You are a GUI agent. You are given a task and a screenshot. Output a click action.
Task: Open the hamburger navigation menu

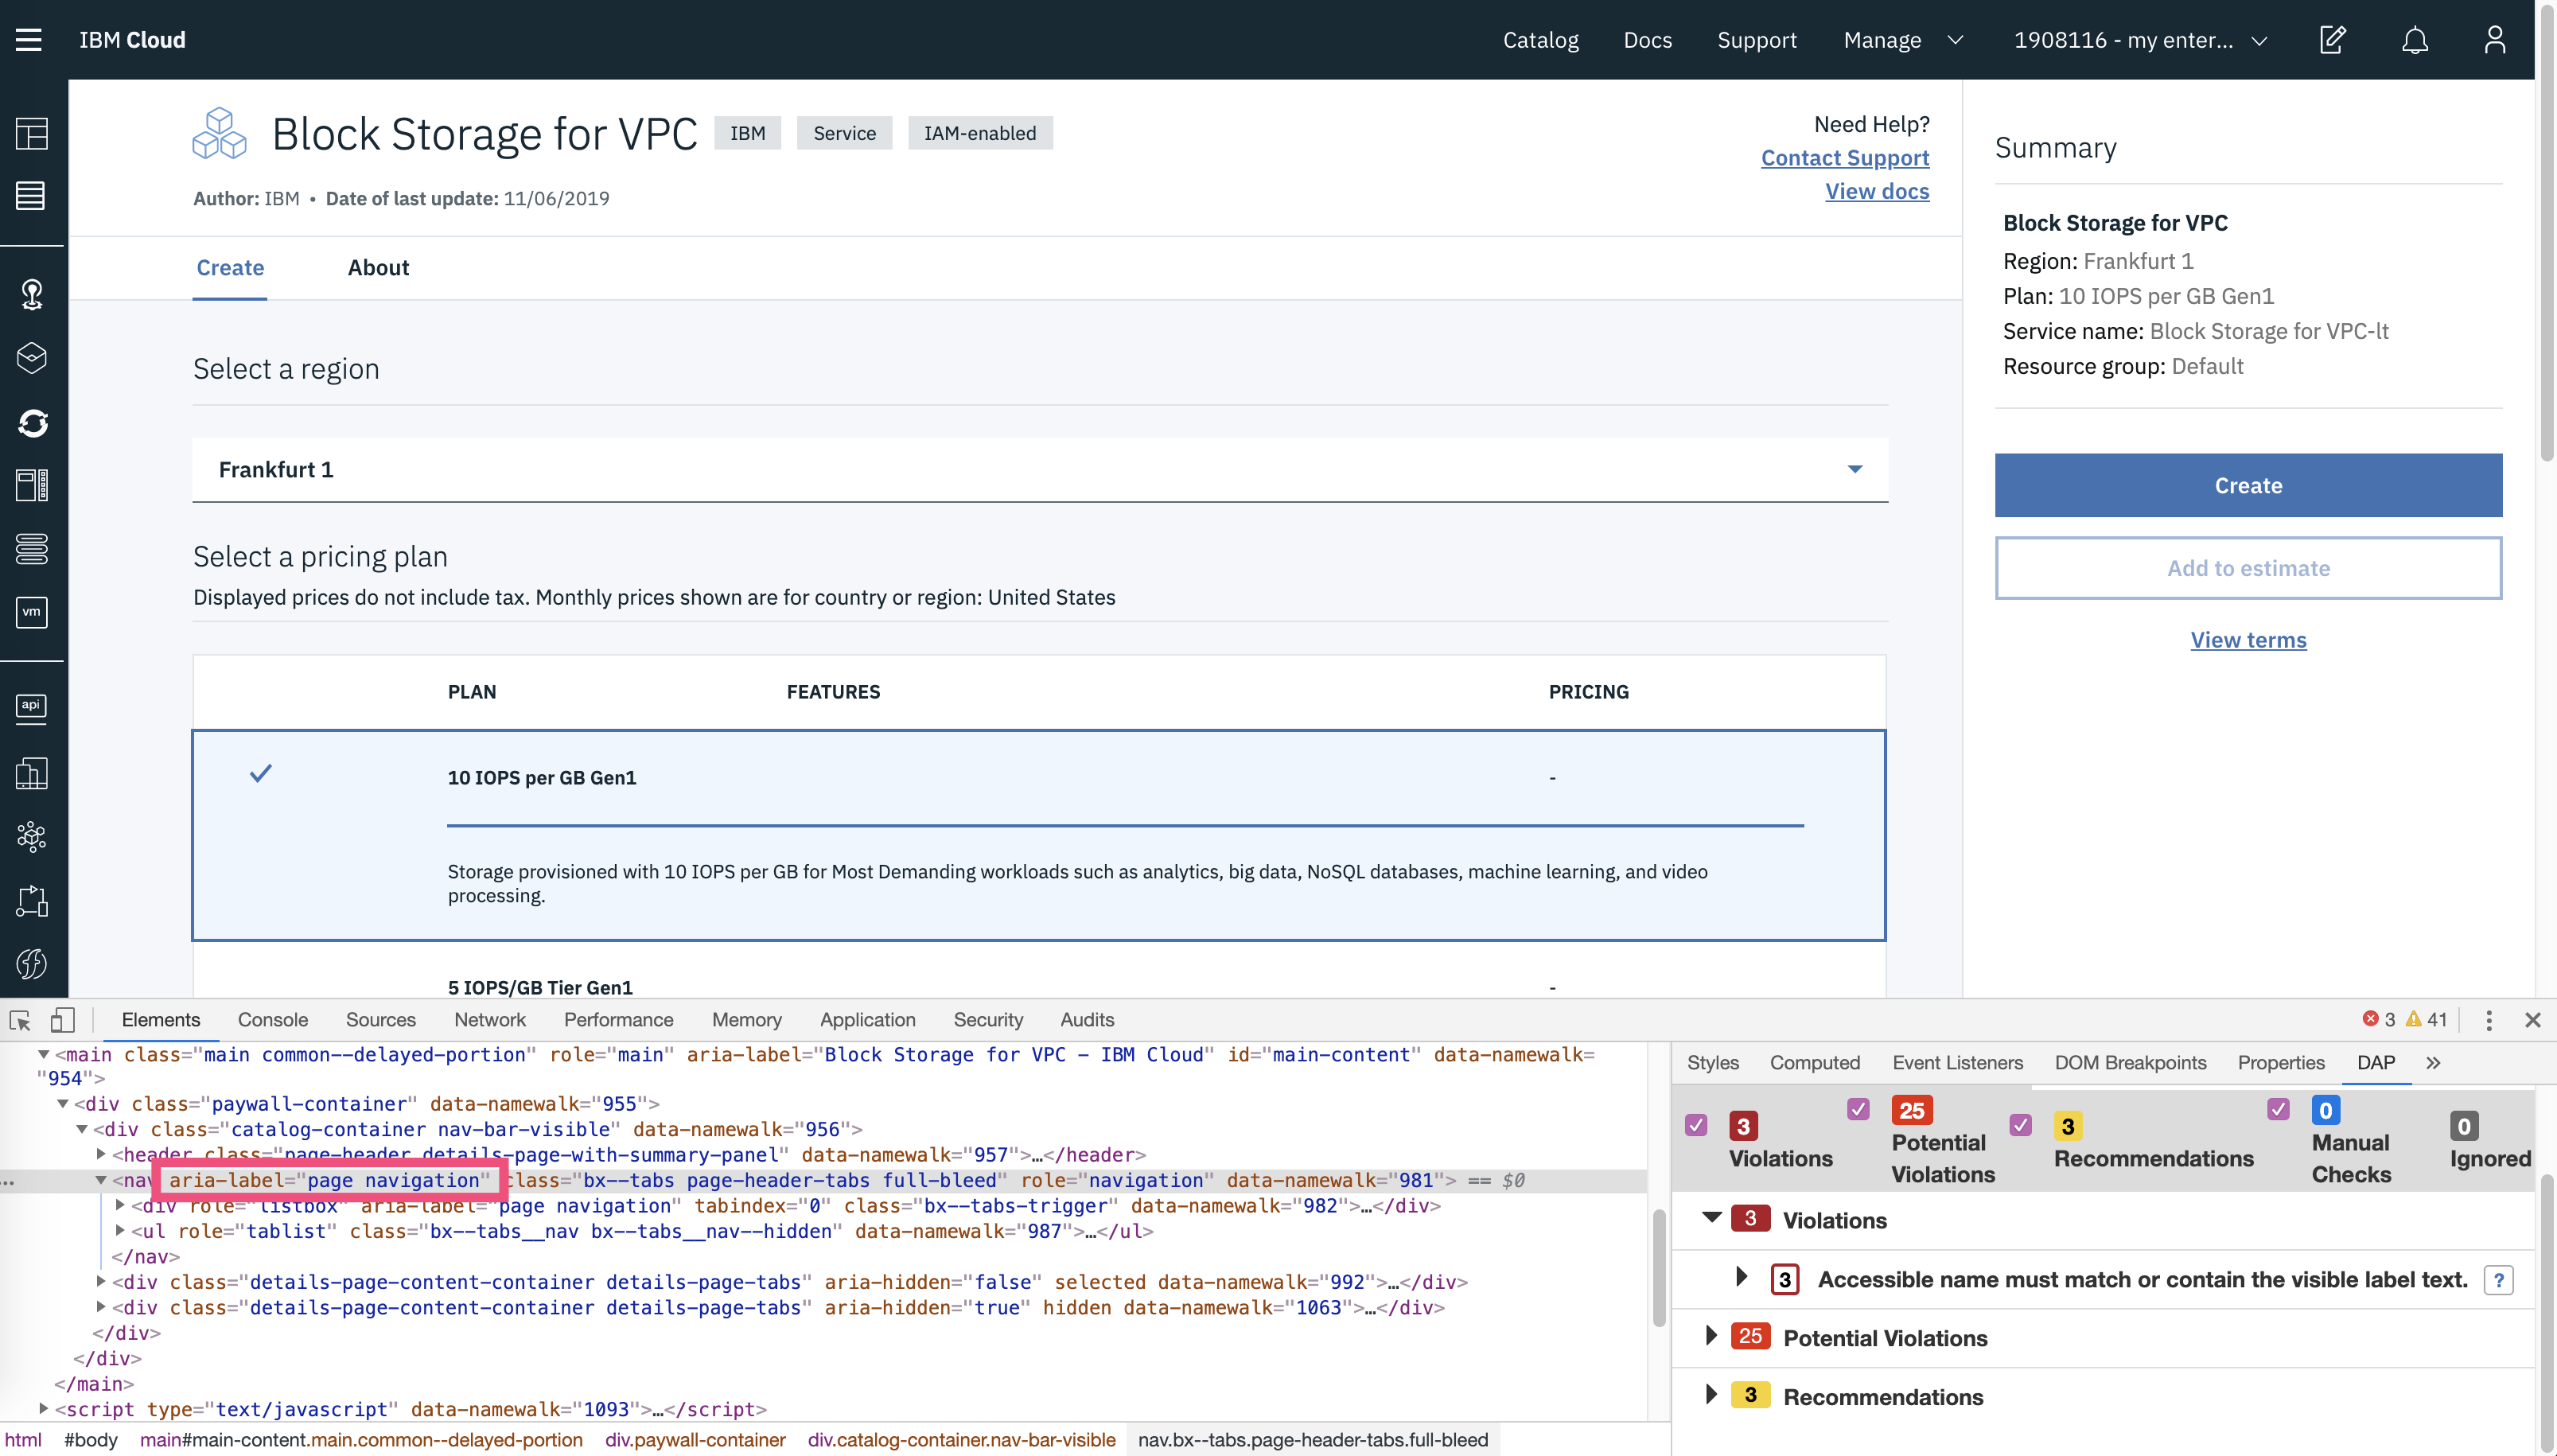point(29,40)
